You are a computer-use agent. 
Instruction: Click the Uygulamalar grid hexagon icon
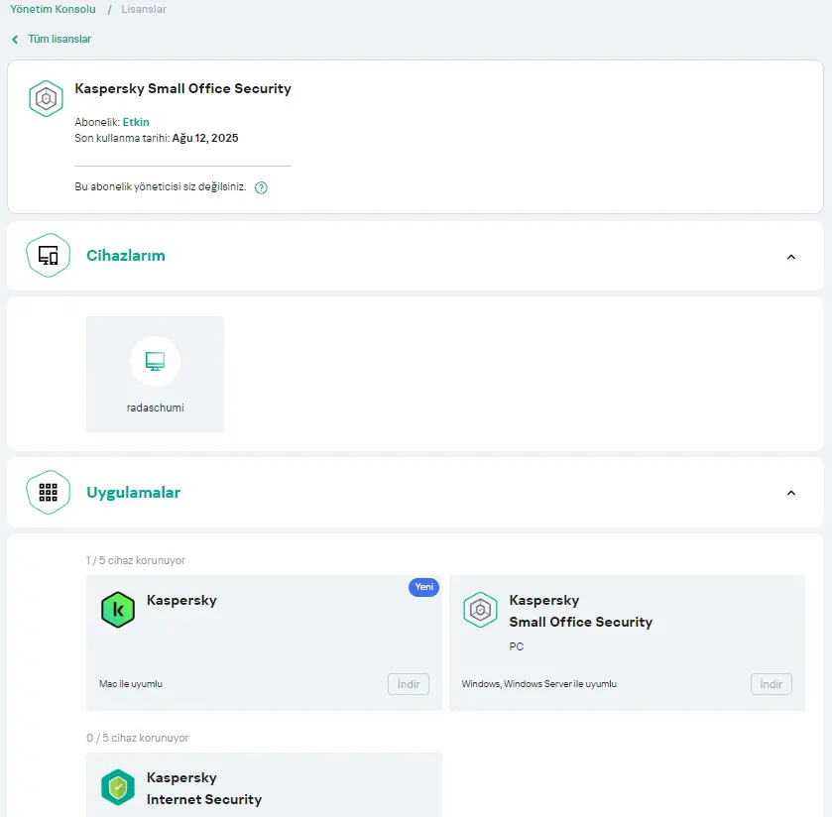pos(49,493)
